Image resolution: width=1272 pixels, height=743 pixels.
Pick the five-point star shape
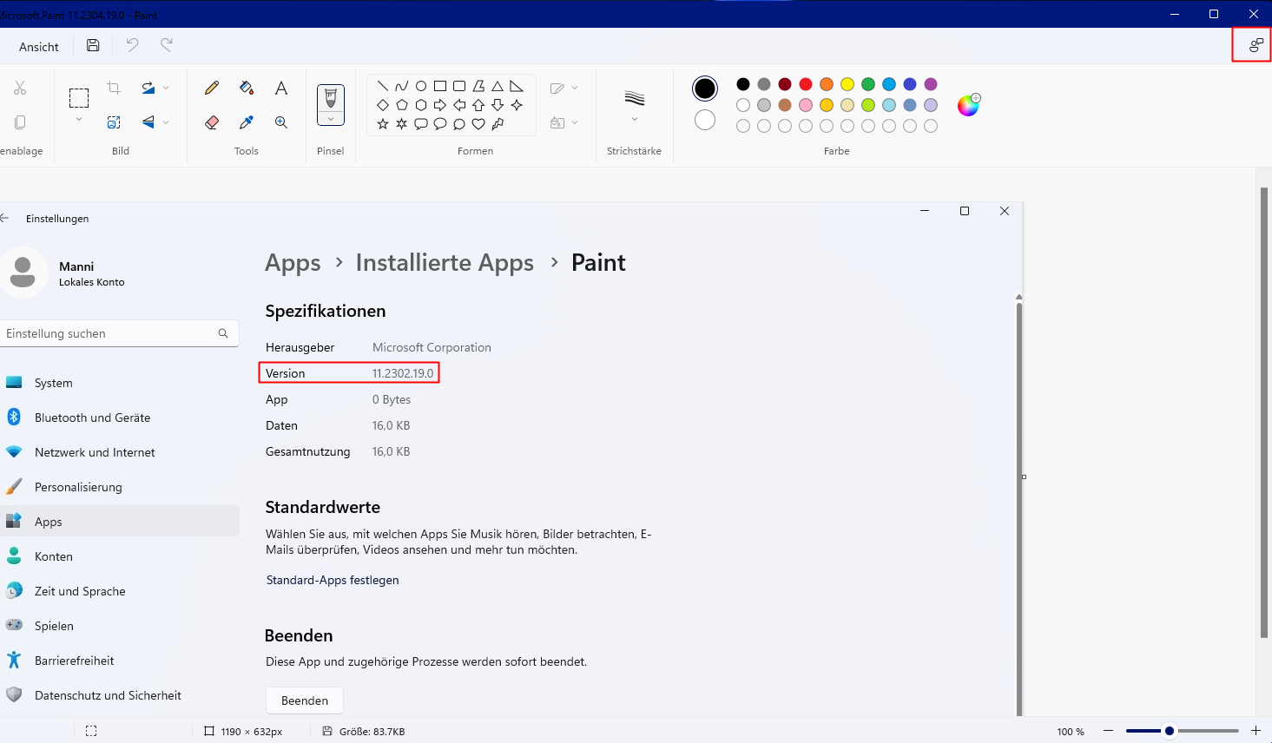pyautogui.click(x=383, y=124)
